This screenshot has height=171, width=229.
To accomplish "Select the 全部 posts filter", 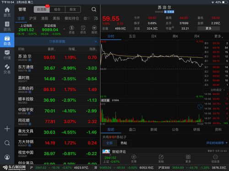I will point(109,143).
